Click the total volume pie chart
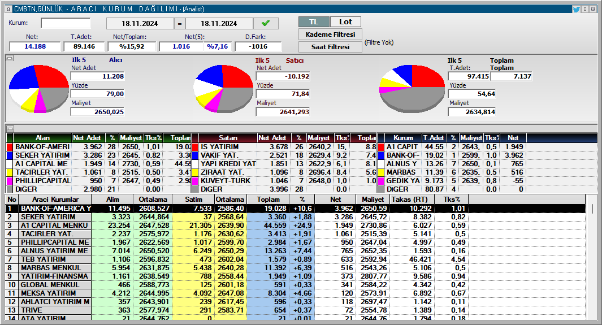The image size is (602, 325). tap(412, 89)
